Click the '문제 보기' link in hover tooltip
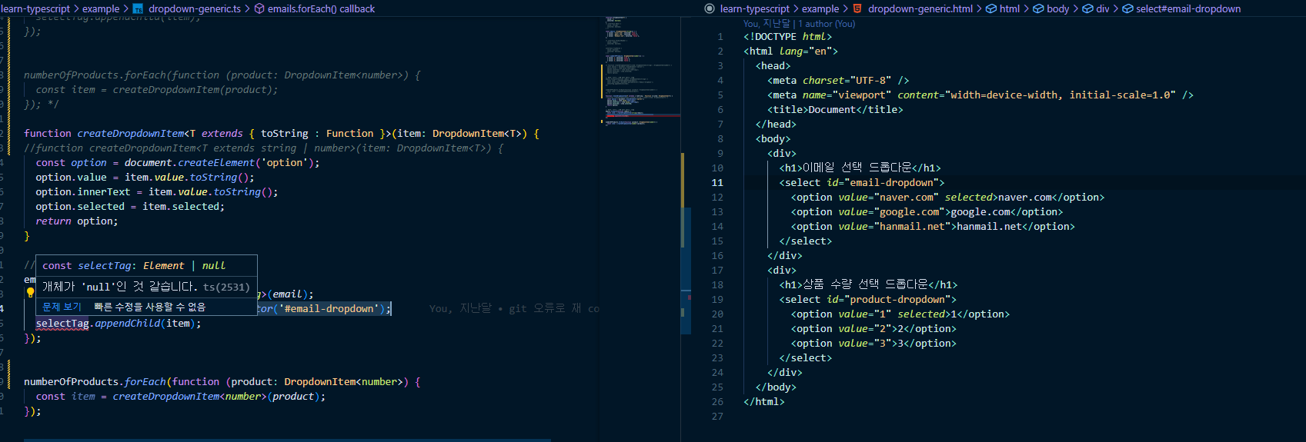1306x442 pixels. click(62, 306)
